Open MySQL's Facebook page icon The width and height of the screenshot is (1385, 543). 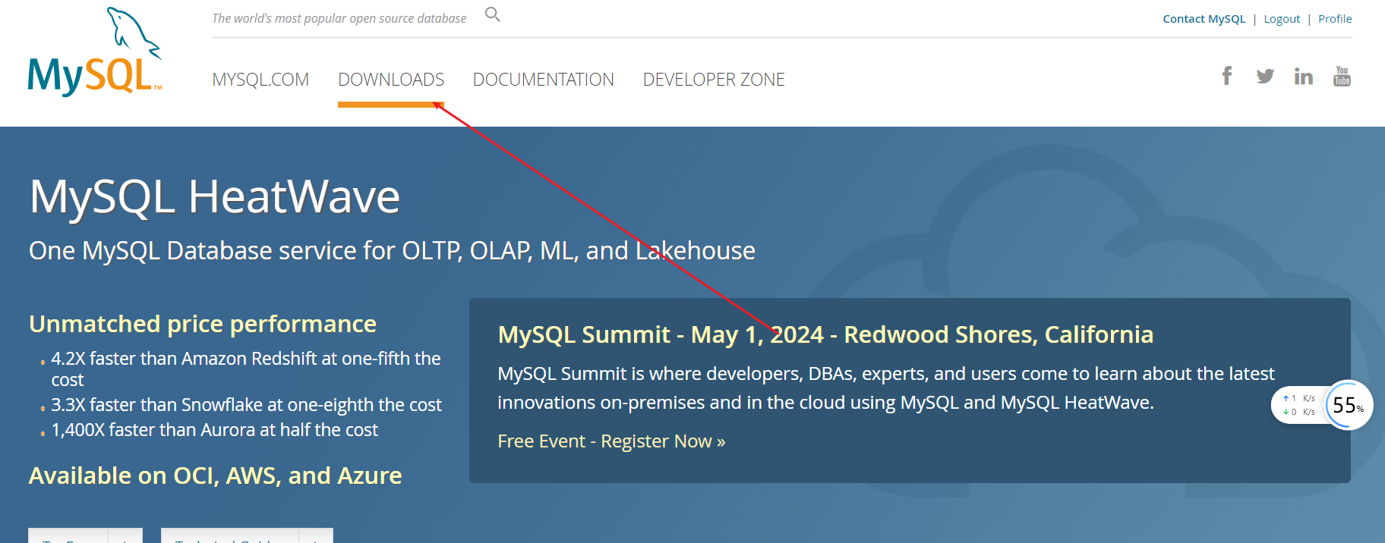[1226, 76]
